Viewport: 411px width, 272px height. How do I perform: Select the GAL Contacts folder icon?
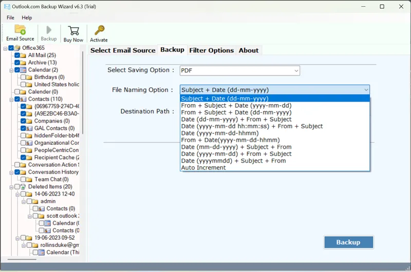point(29,128)
